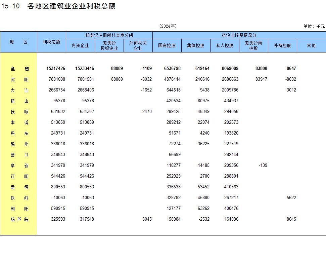326x257 pixels.
Task: Select the 葫芦岛 row label
Action: point(19,219)
